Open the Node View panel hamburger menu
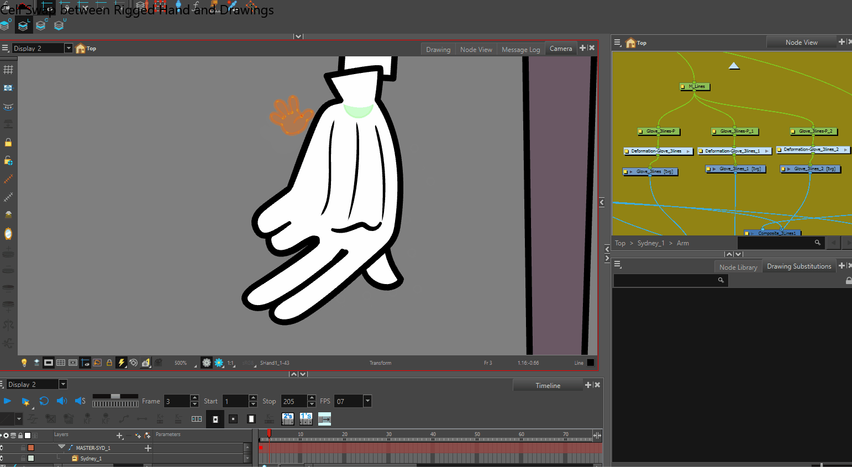Viewport: 852px width, 467px height. [x=618, y=42]
